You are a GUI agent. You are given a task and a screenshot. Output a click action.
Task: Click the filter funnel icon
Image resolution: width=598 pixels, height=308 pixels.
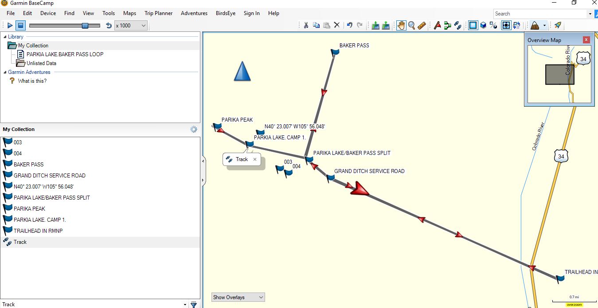coord(194,304)
